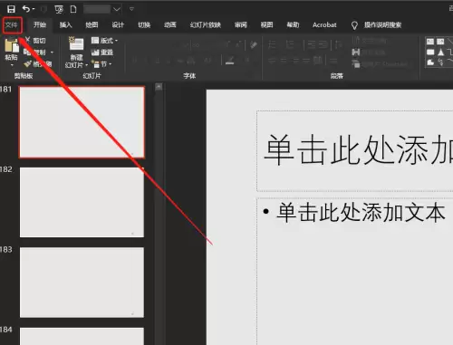Click the font color underlined icon

point(229,61)
